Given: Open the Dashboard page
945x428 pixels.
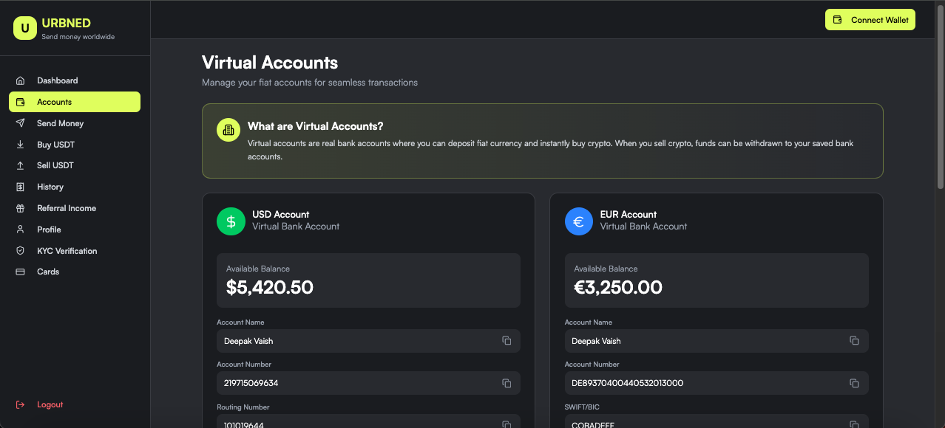Looking at the screenshot, I should click(x=57, y=80).
